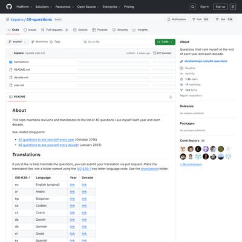
Task: Open the Packages heading link
Action: (187, 123)
